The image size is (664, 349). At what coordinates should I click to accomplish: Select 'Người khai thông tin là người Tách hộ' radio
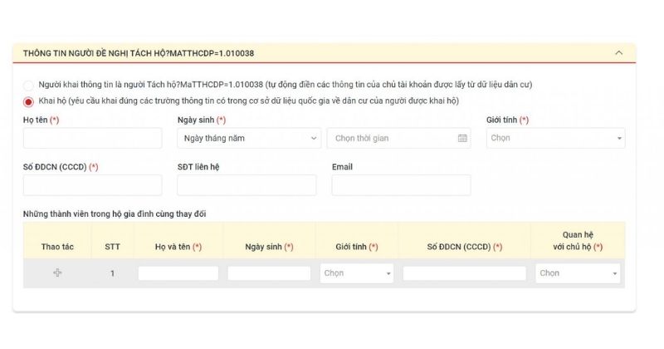point(29,85)
